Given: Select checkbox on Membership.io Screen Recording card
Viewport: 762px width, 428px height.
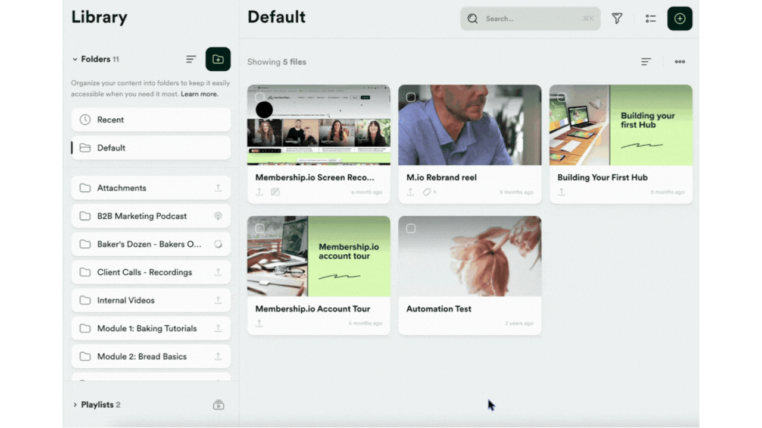Looking at the screenshot, I should (260, 97).
